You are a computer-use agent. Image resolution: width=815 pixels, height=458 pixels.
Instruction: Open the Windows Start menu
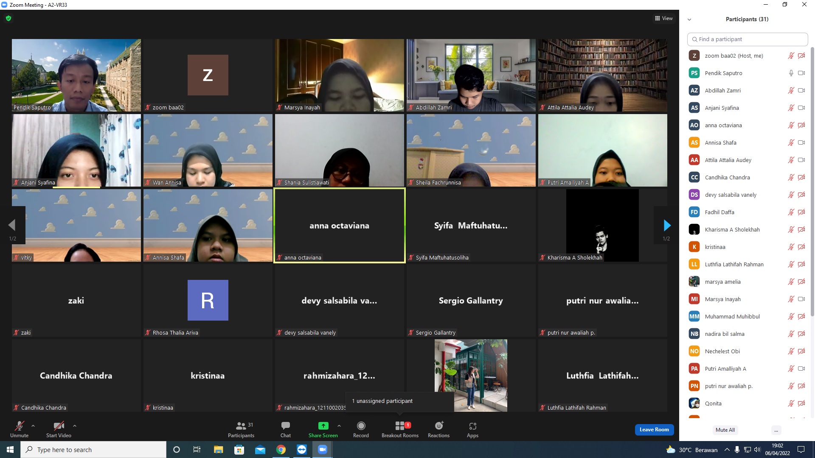point(10,450)
